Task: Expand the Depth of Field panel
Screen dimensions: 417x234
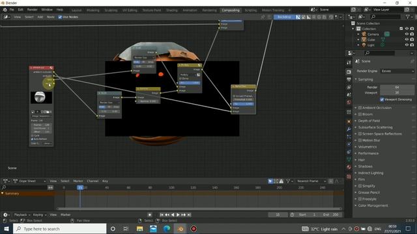Action: tap(369, 121)
